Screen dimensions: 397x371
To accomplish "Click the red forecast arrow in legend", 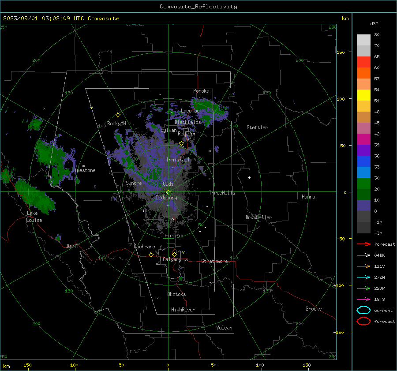I will [363, 244].
